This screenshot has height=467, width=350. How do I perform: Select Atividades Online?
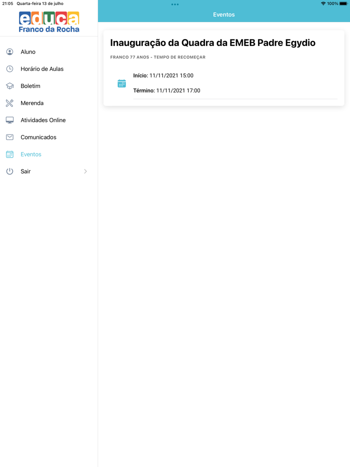point(49,120)
